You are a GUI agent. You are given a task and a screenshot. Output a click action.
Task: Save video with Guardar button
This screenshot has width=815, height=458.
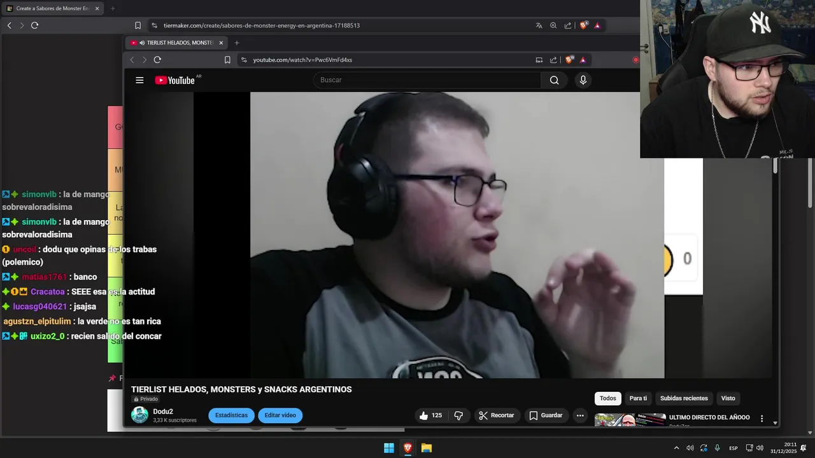[x=546, y=415]
